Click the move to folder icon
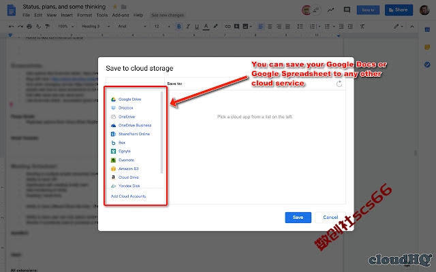436x272 pixels. [124, 7]
